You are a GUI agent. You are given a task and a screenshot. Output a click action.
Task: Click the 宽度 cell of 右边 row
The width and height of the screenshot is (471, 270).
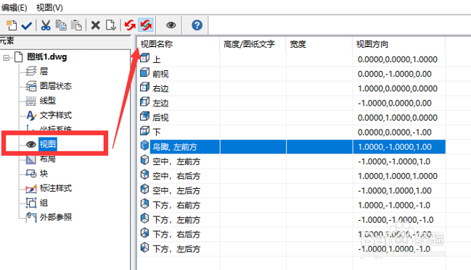pos(319,88)
